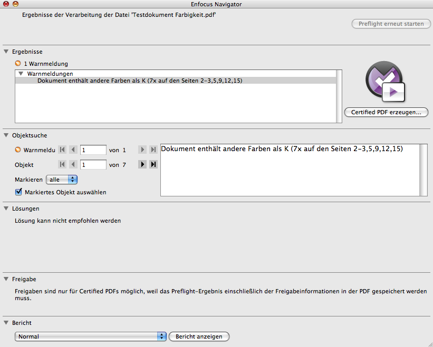Open the Markieren 'alle' dropdown

[x=62, y=180]
